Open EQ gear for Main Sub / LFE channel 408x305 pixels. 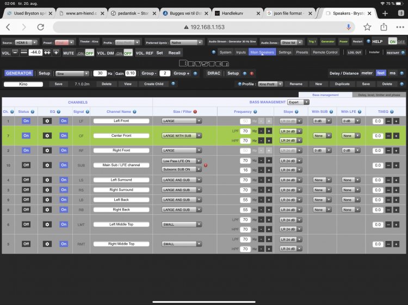point(47,165)
